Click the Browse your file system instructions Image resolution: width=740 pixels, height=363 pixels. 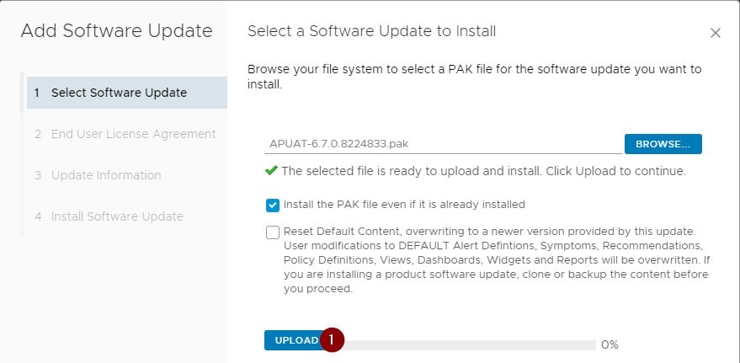(474, 77)
